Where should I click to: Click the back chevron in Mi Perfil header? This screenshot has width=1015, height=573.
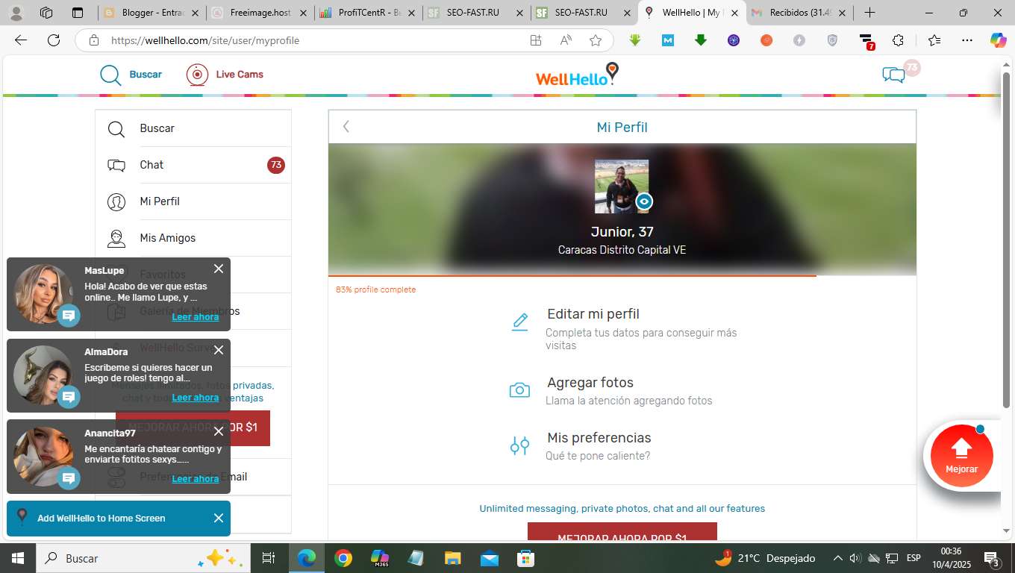pos(346,127)
